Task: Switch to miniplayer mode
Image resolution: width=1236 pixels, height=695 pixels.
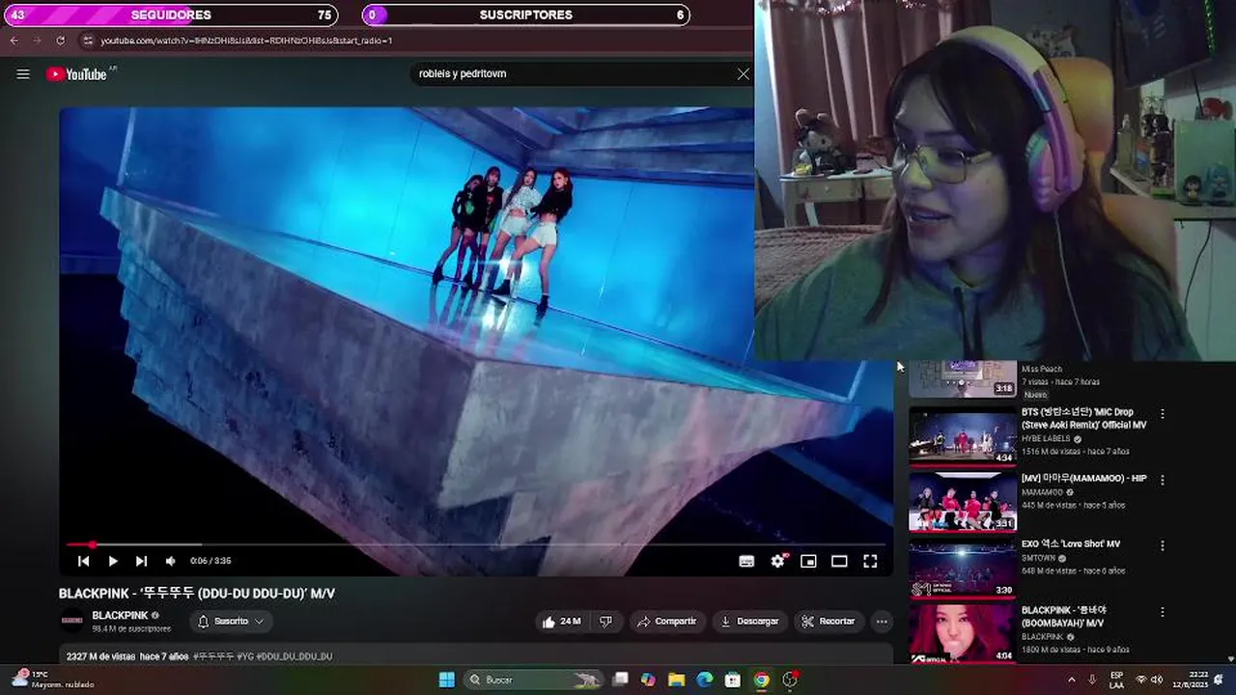Action: [x=808, y=561]
